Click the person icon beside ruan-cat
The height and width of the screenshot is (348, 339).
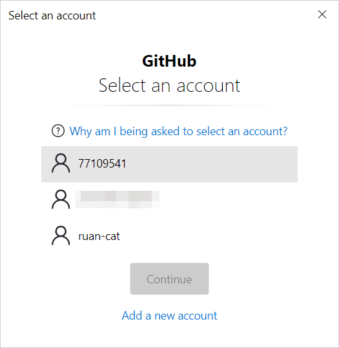pos(61,235)
